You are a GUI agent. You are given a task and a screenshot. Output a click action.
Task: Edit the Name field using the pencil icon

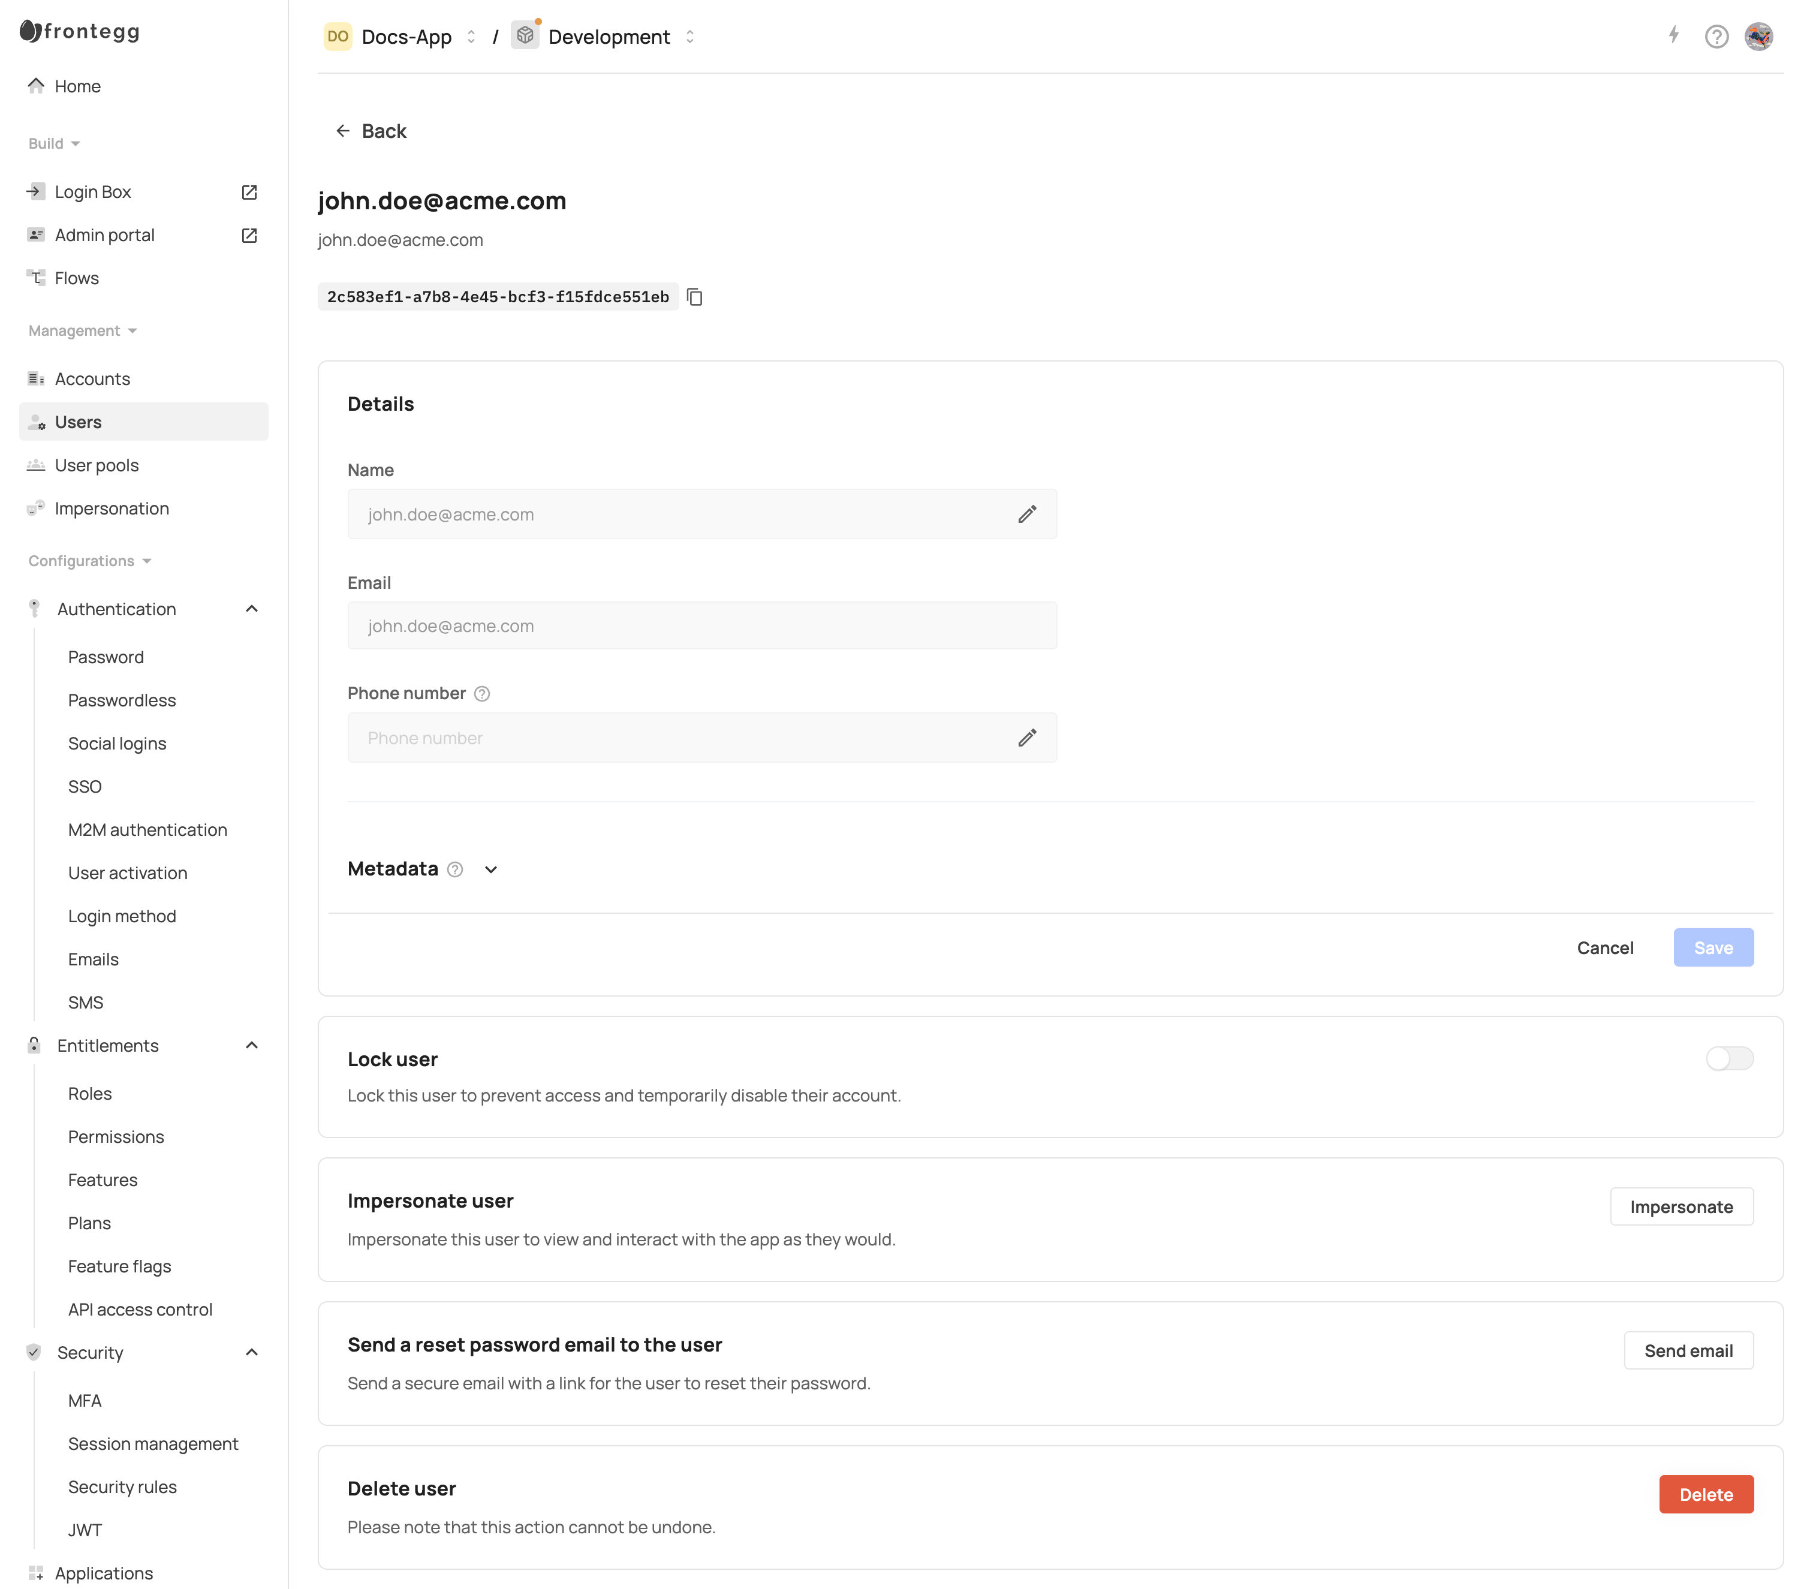click(x=1028, y=513)
